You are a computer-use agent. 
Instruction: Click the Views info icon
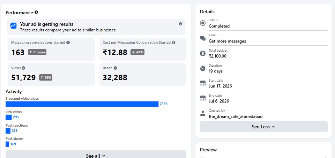23,68
